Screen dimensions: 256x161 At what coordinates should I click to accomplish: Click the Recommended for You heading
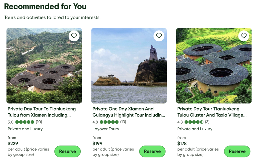(x=45, y=6)
